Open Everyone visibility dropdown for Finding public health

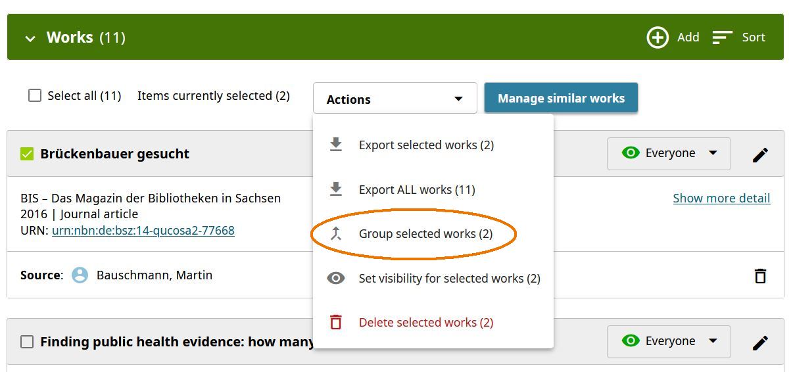click(x=669, y=341)
